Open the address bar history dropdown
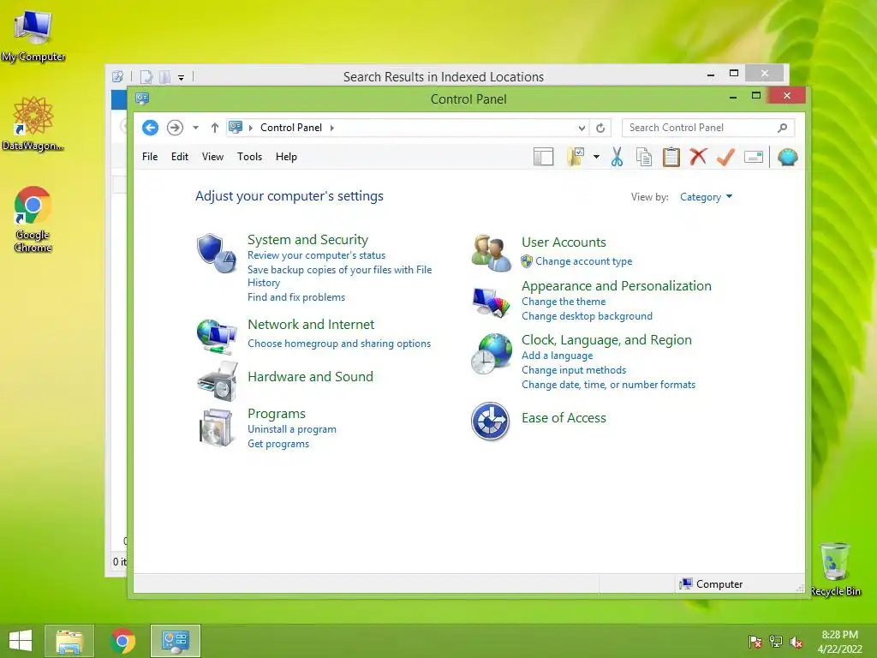Viewport: 877px width, 658px height. [582, 128]
